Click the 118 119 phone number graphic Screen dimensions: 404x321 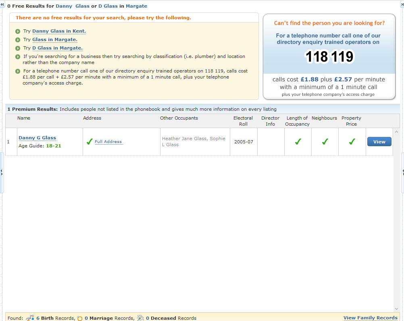tap(329, 57)
